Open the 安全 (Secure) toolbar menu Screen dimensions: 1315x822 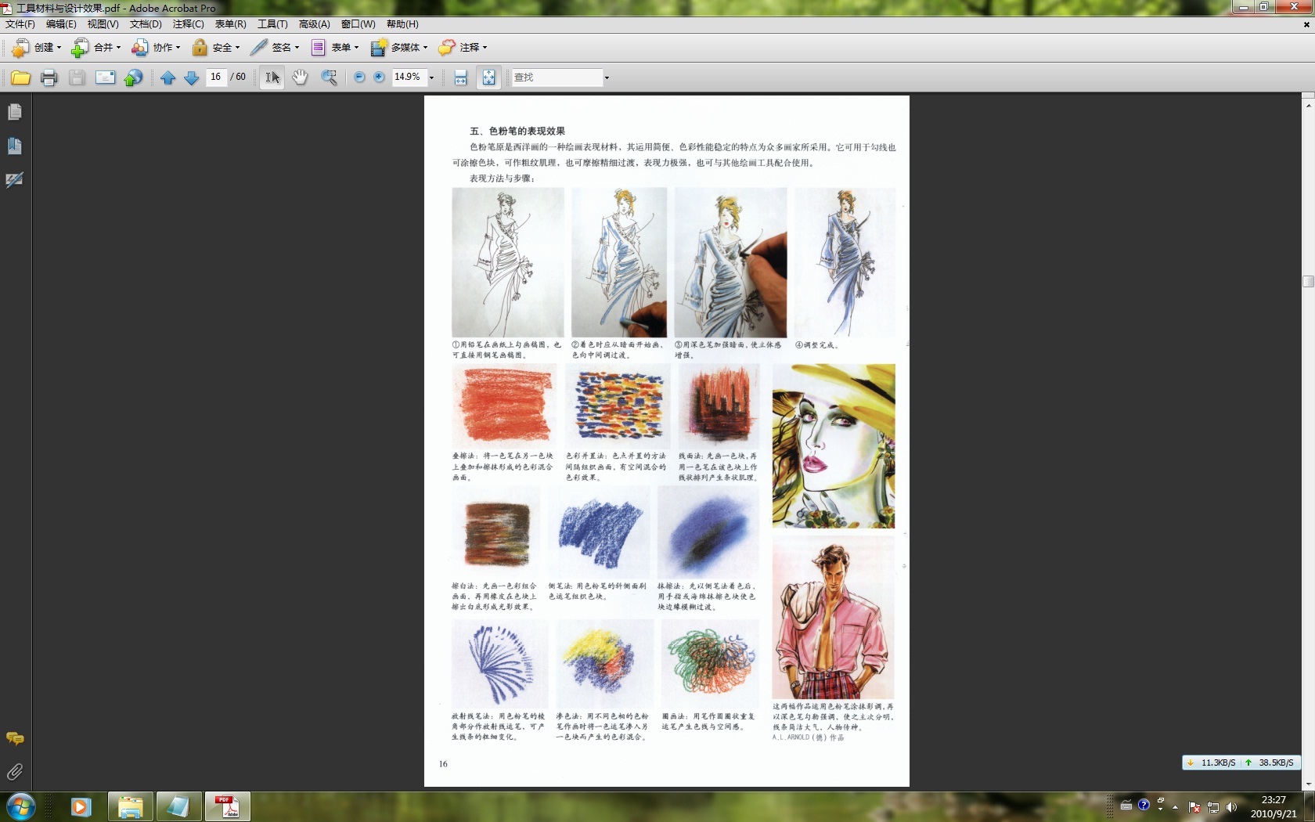click(x=215, y=48)
